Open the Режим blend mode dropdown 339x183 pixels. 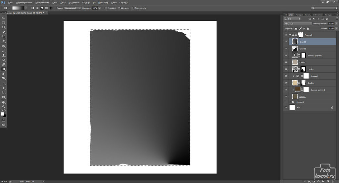click(73, 8)
